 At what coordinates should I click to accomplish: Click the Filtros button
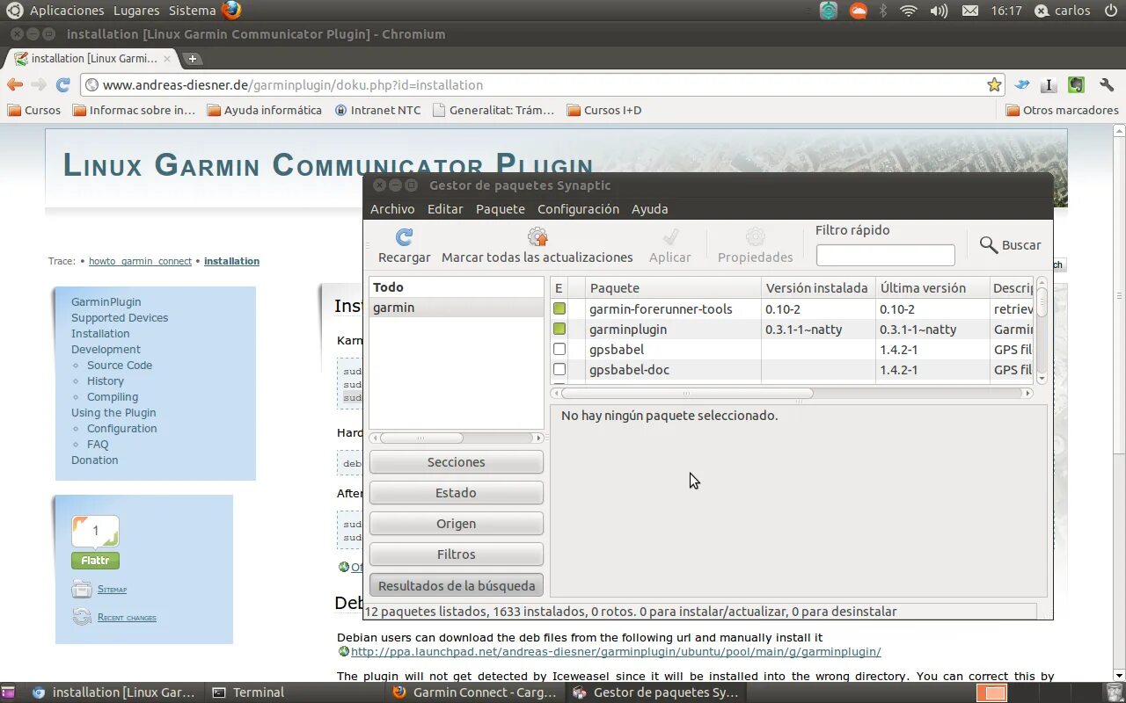457,554
